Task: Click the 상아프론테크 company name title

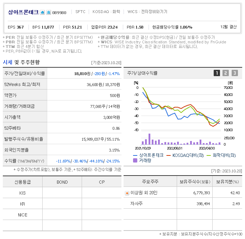Action: (23, 12)
